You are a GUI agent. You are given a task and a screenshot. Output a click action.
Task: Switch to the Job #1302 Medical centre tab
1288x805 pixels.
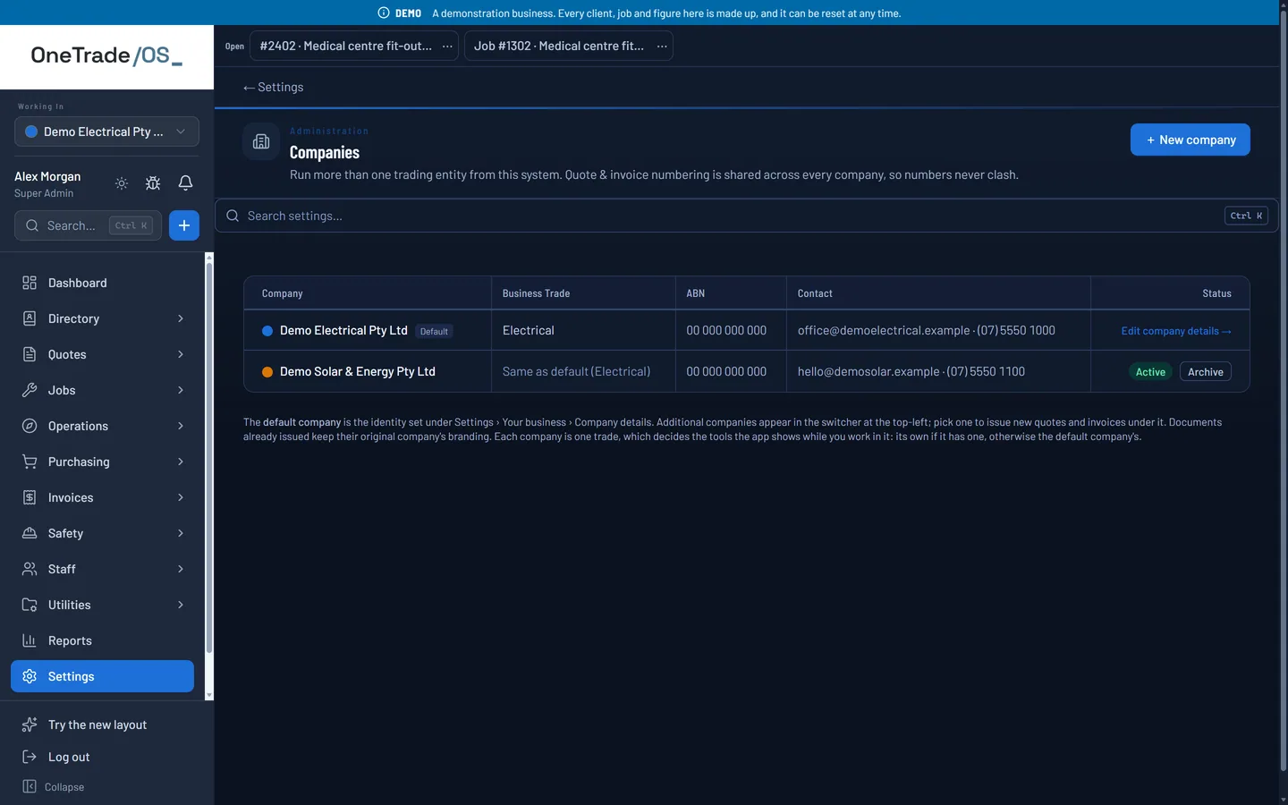pyautogui.click(x=559, y=47)
